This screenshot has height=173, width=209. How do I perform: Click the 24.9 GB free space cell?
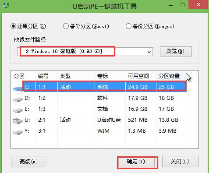coord(138,87)
